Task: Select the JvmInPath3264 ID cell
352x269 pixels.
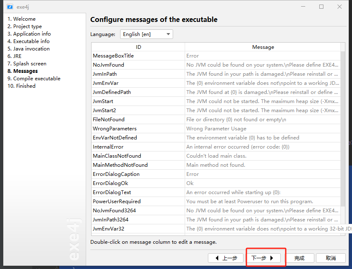Action: click(138, 219)
